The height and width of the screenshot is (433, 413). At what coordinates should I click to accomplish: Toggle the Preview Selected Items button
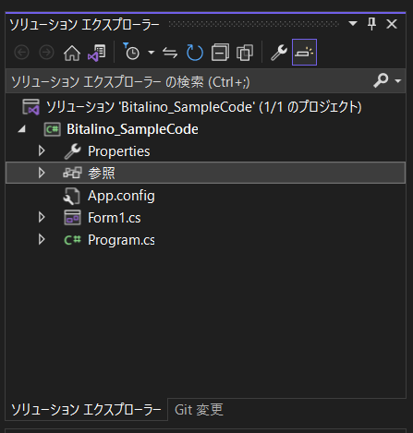[x=304, y=53]
